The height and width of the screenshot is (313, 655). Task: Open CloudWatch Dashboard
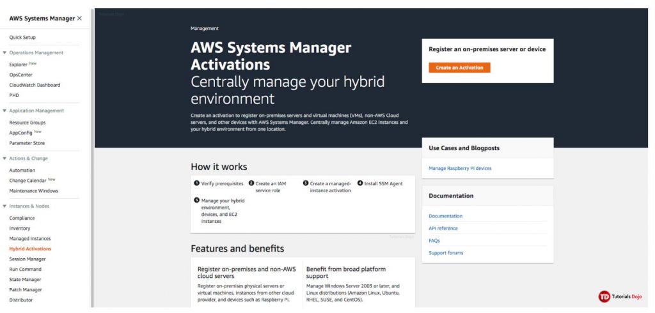tap(35, 85)
